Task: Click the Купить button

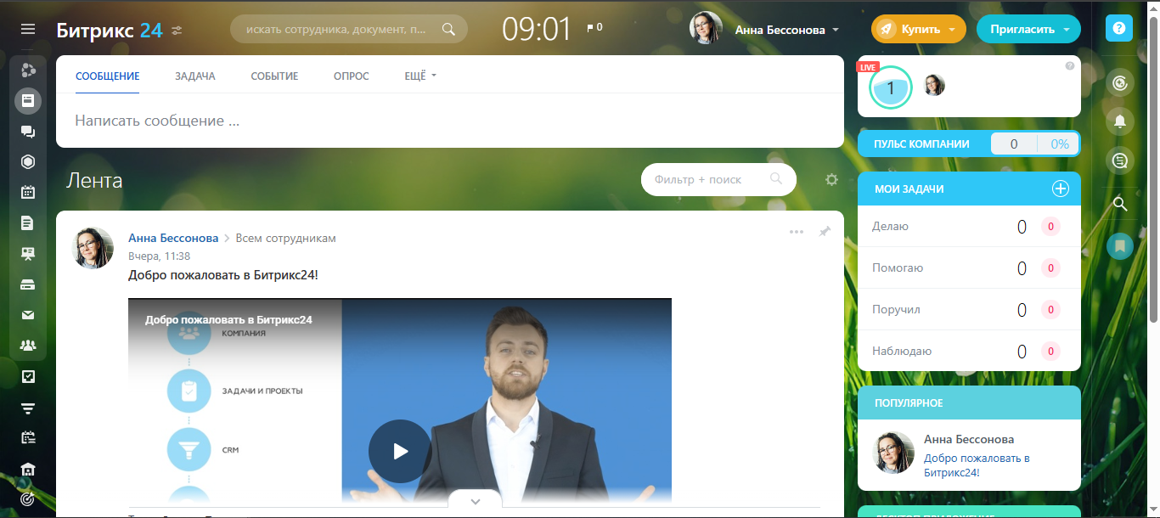Action: point(919,29)
